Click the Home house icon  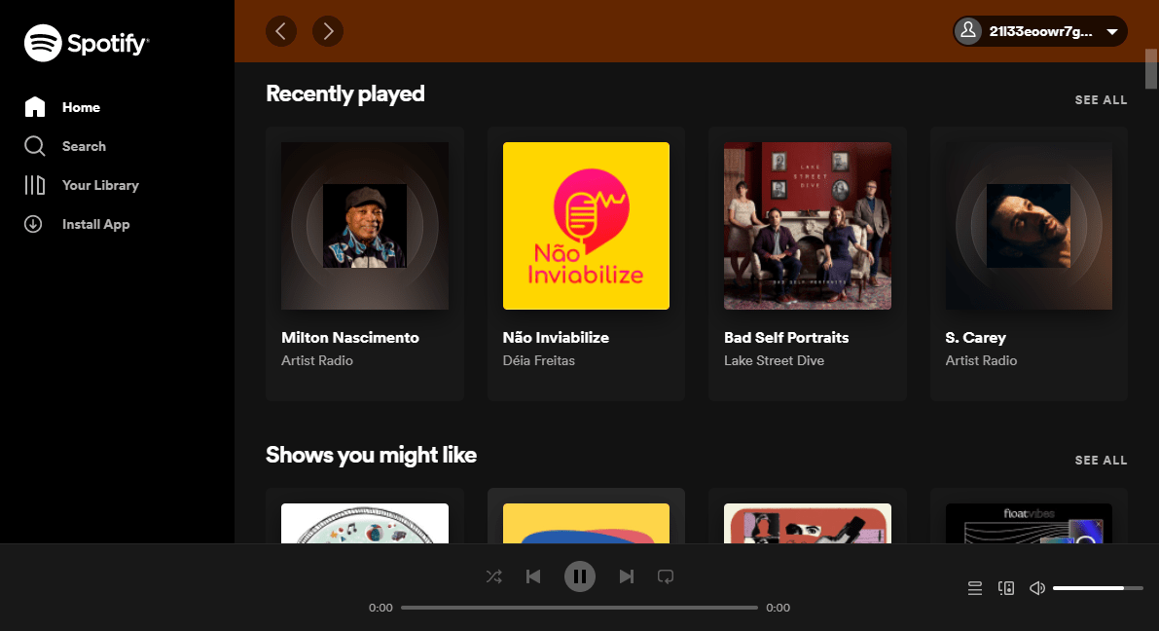[35, 107]
